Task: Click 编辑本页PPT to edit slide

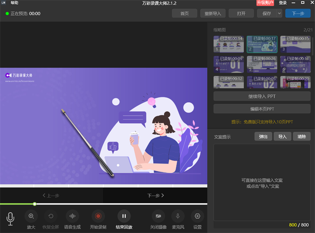Action: [263, 109]
